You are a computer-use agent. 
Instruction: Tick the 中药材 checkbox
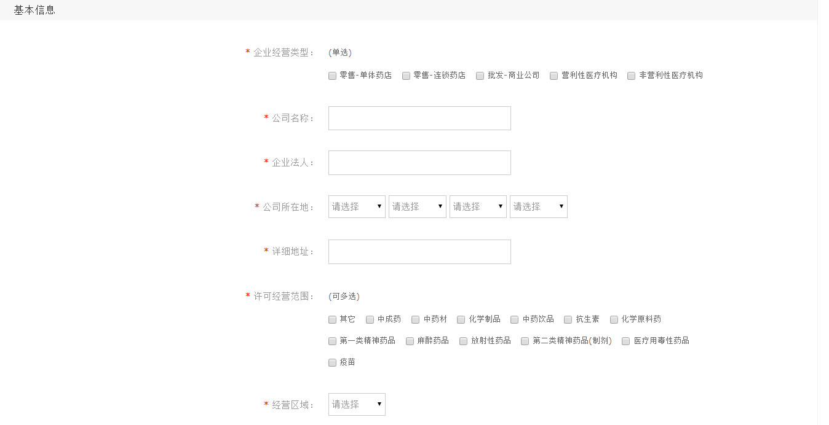point(415,319)
